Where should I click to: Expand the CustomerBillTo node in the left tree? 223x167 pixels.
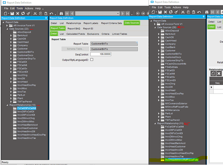coord(11,52)
